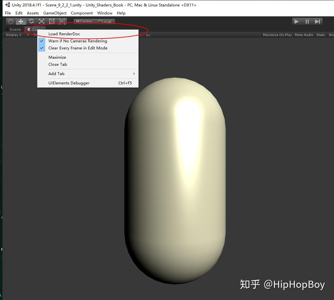Toggle Maximize On Play
Screen dimensions: 334x300
(x=277, y=35)
